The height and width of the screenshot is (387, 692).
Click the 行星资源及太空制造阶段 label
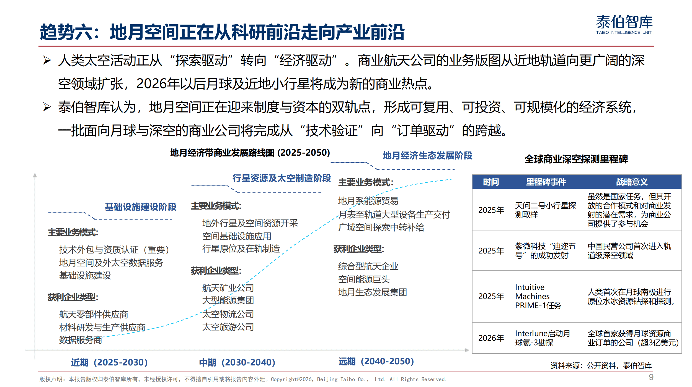pos(282,178)
